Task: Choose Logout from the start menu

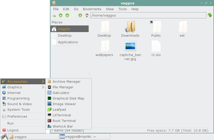Action: tap(23, 130)
